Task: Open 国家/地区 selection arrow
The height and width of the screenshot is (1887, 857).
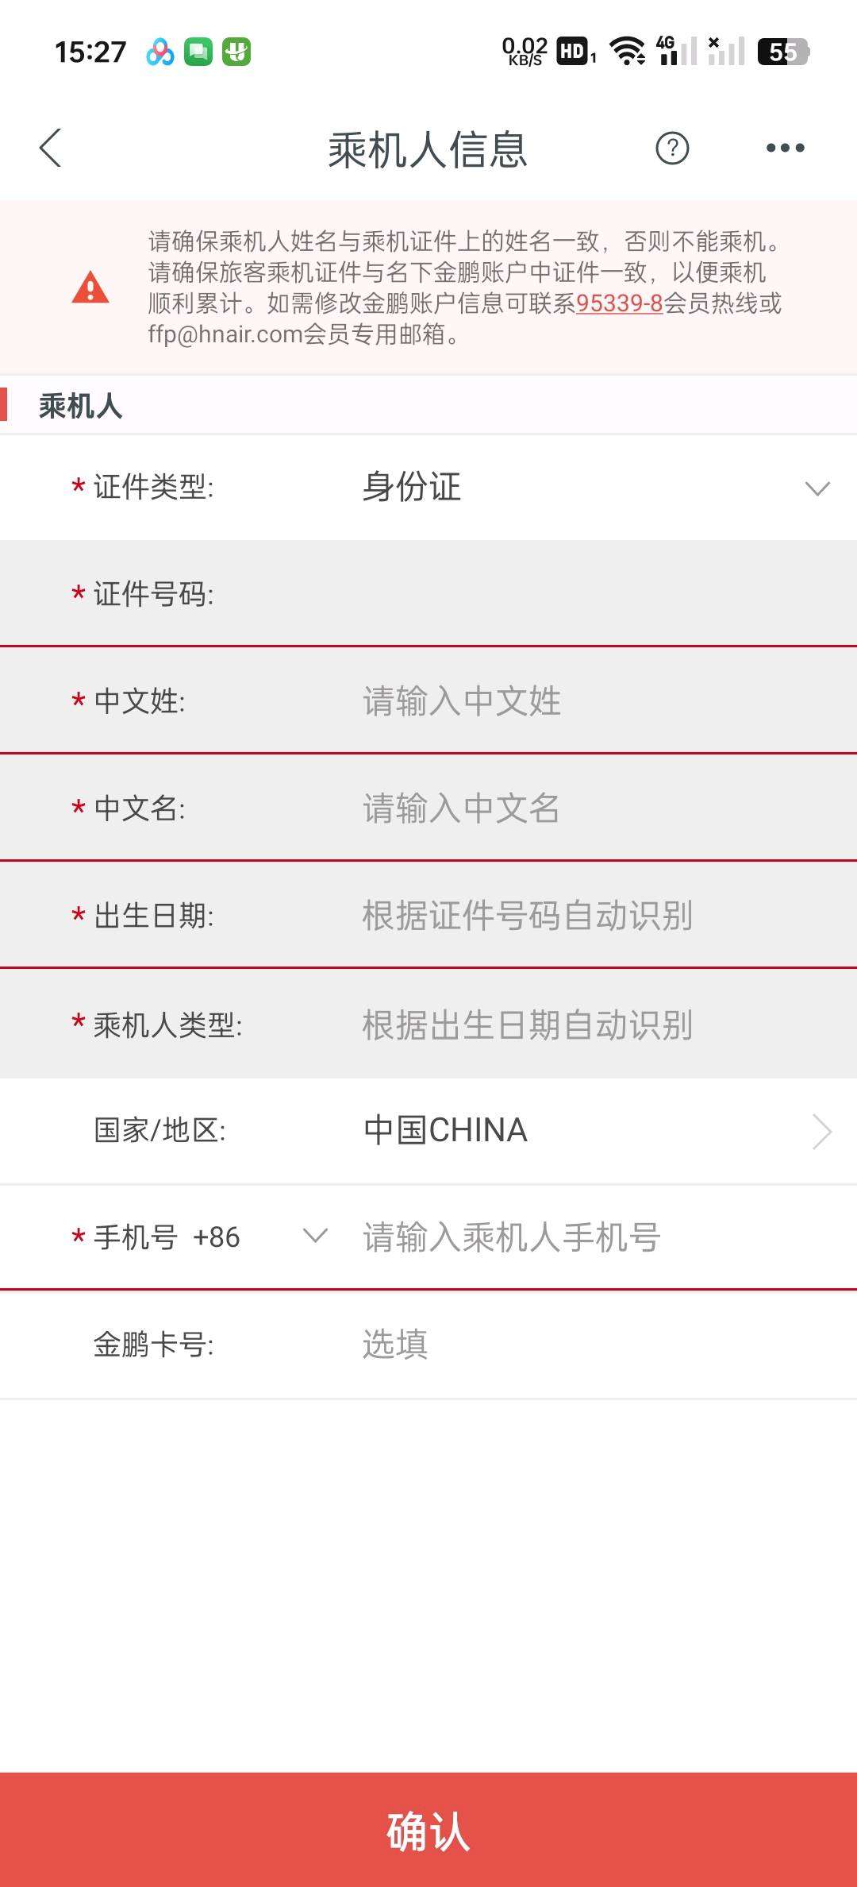Action: [821, 1131]
